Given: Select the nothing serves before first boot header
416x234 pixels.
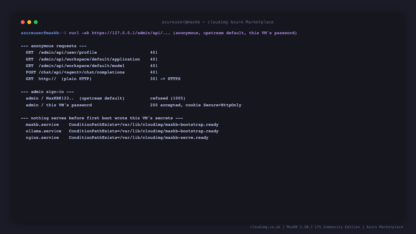Looking at the screenshot, I should [102, 118].
